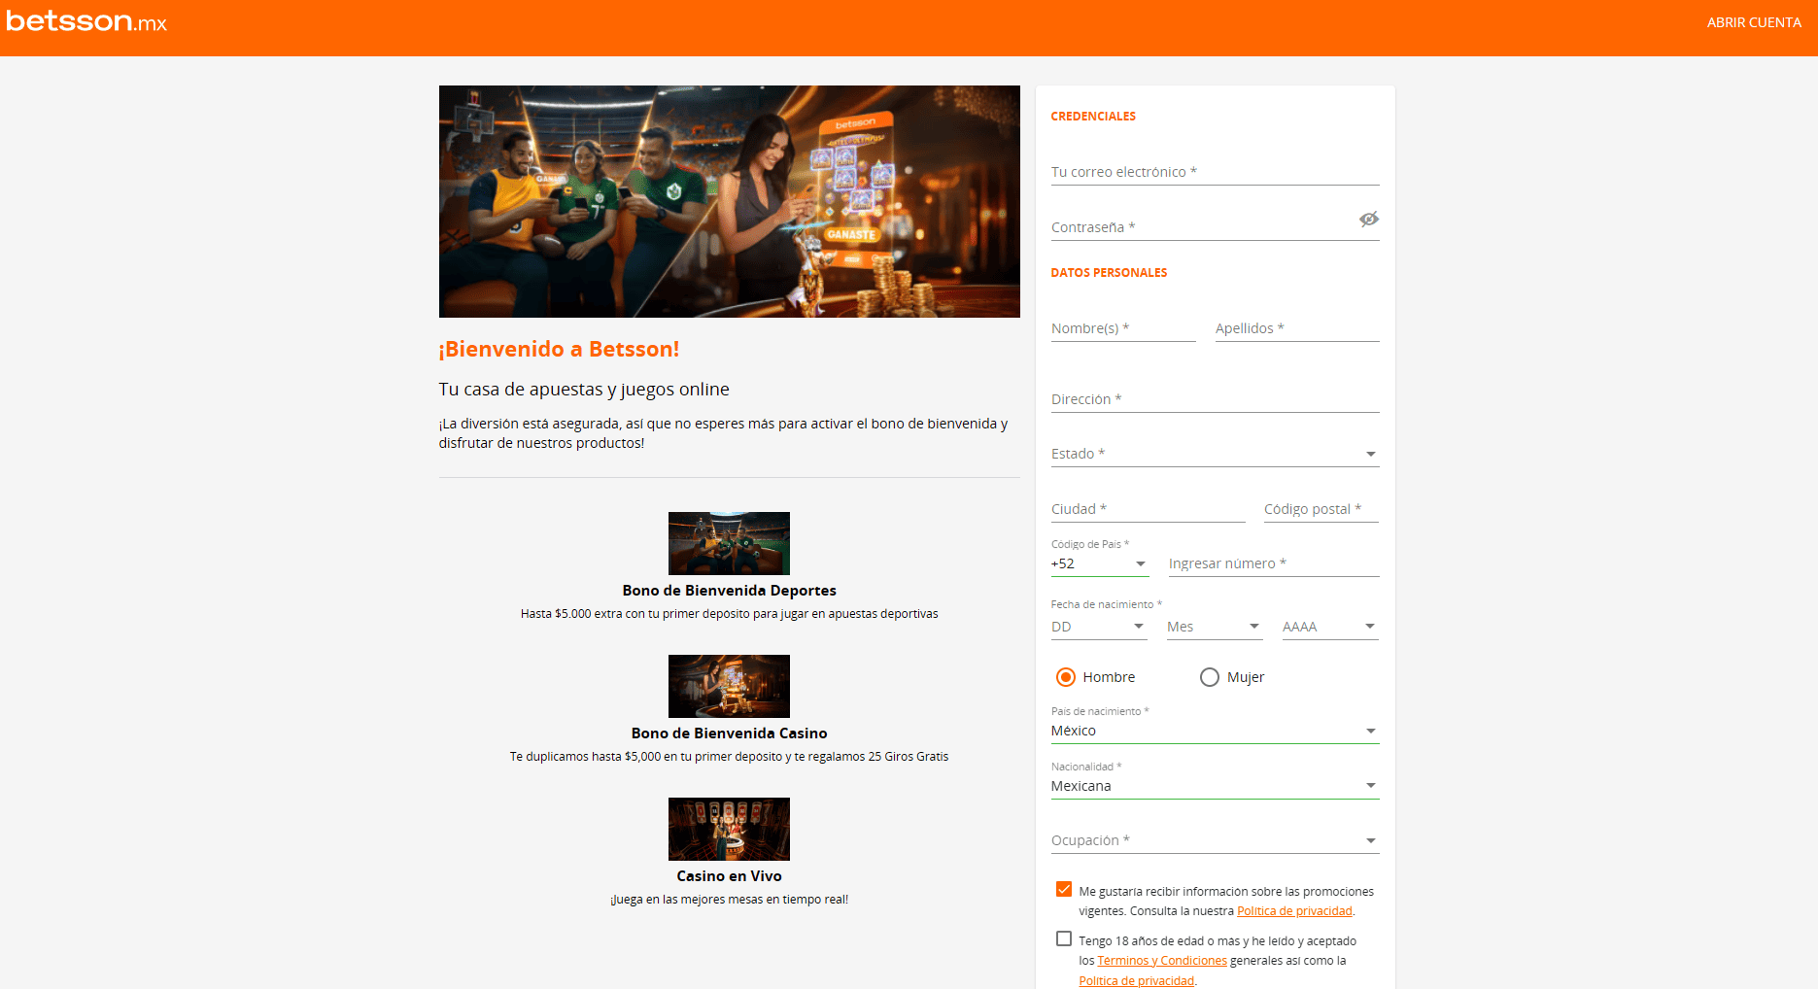Viewport: 1818px width, 989px height.
Task: Click the Bono de Bienvenida Deportes thumbnail
Action: (729, 543)
